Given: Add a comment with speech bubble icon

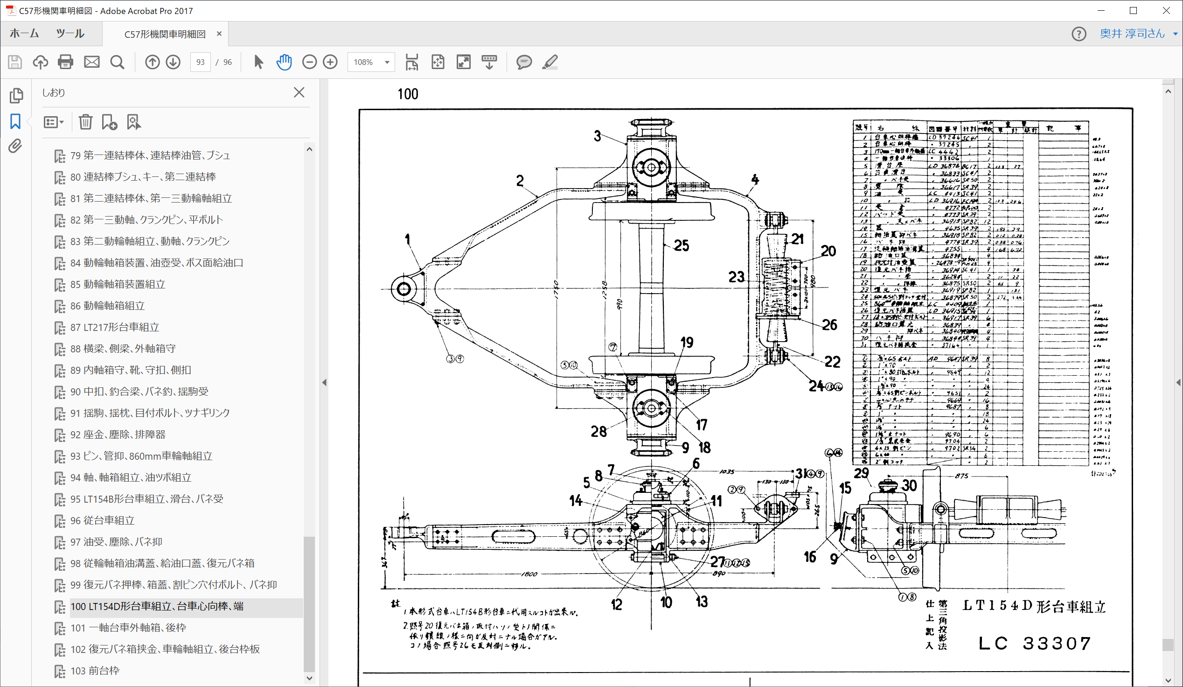Looking at the screenshot, I should (524, 62).
